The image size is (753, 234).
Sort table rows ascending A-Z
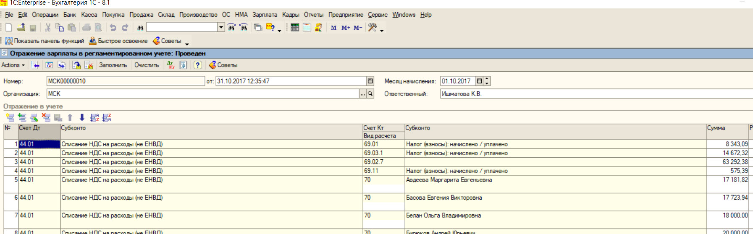click(94, 118)
